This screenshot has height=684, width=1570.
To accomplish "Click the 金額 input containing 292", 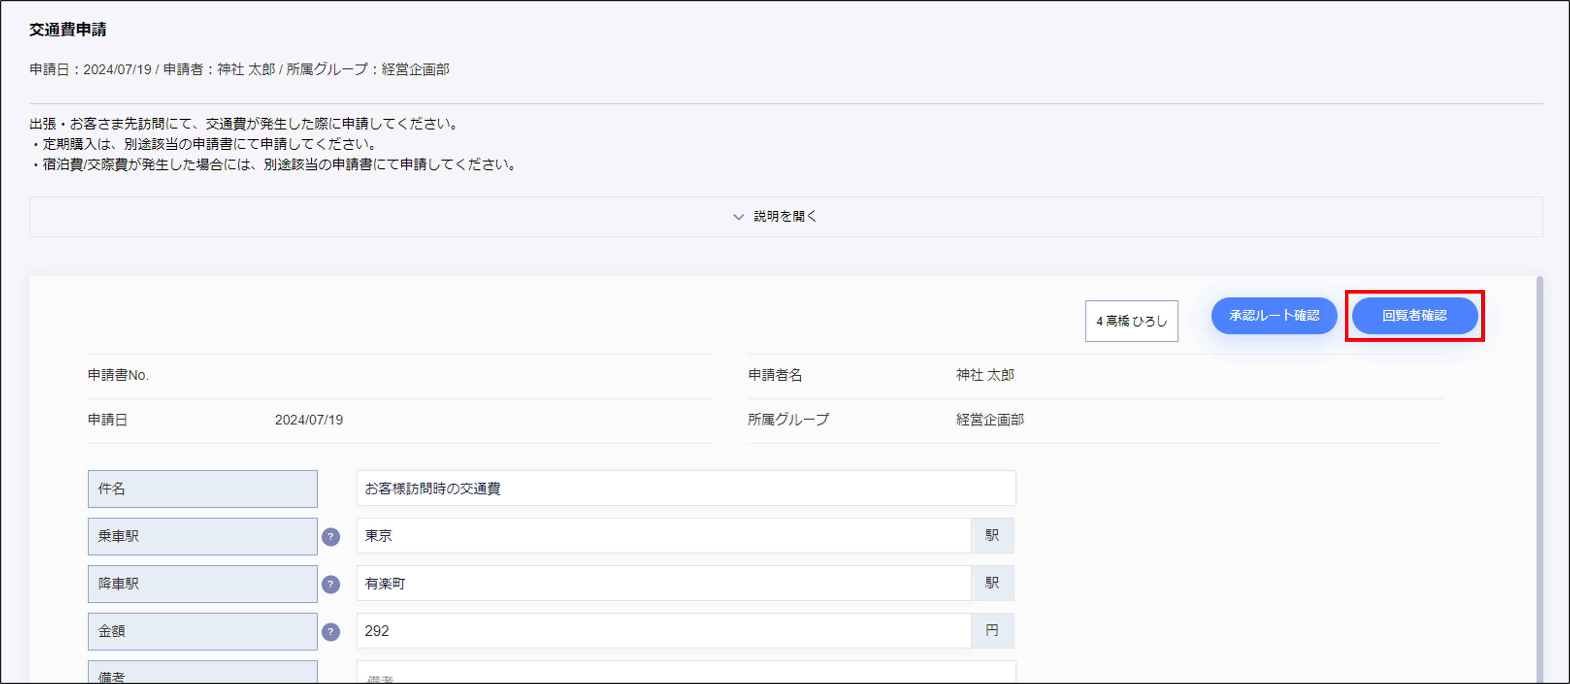I will [664, 631].
